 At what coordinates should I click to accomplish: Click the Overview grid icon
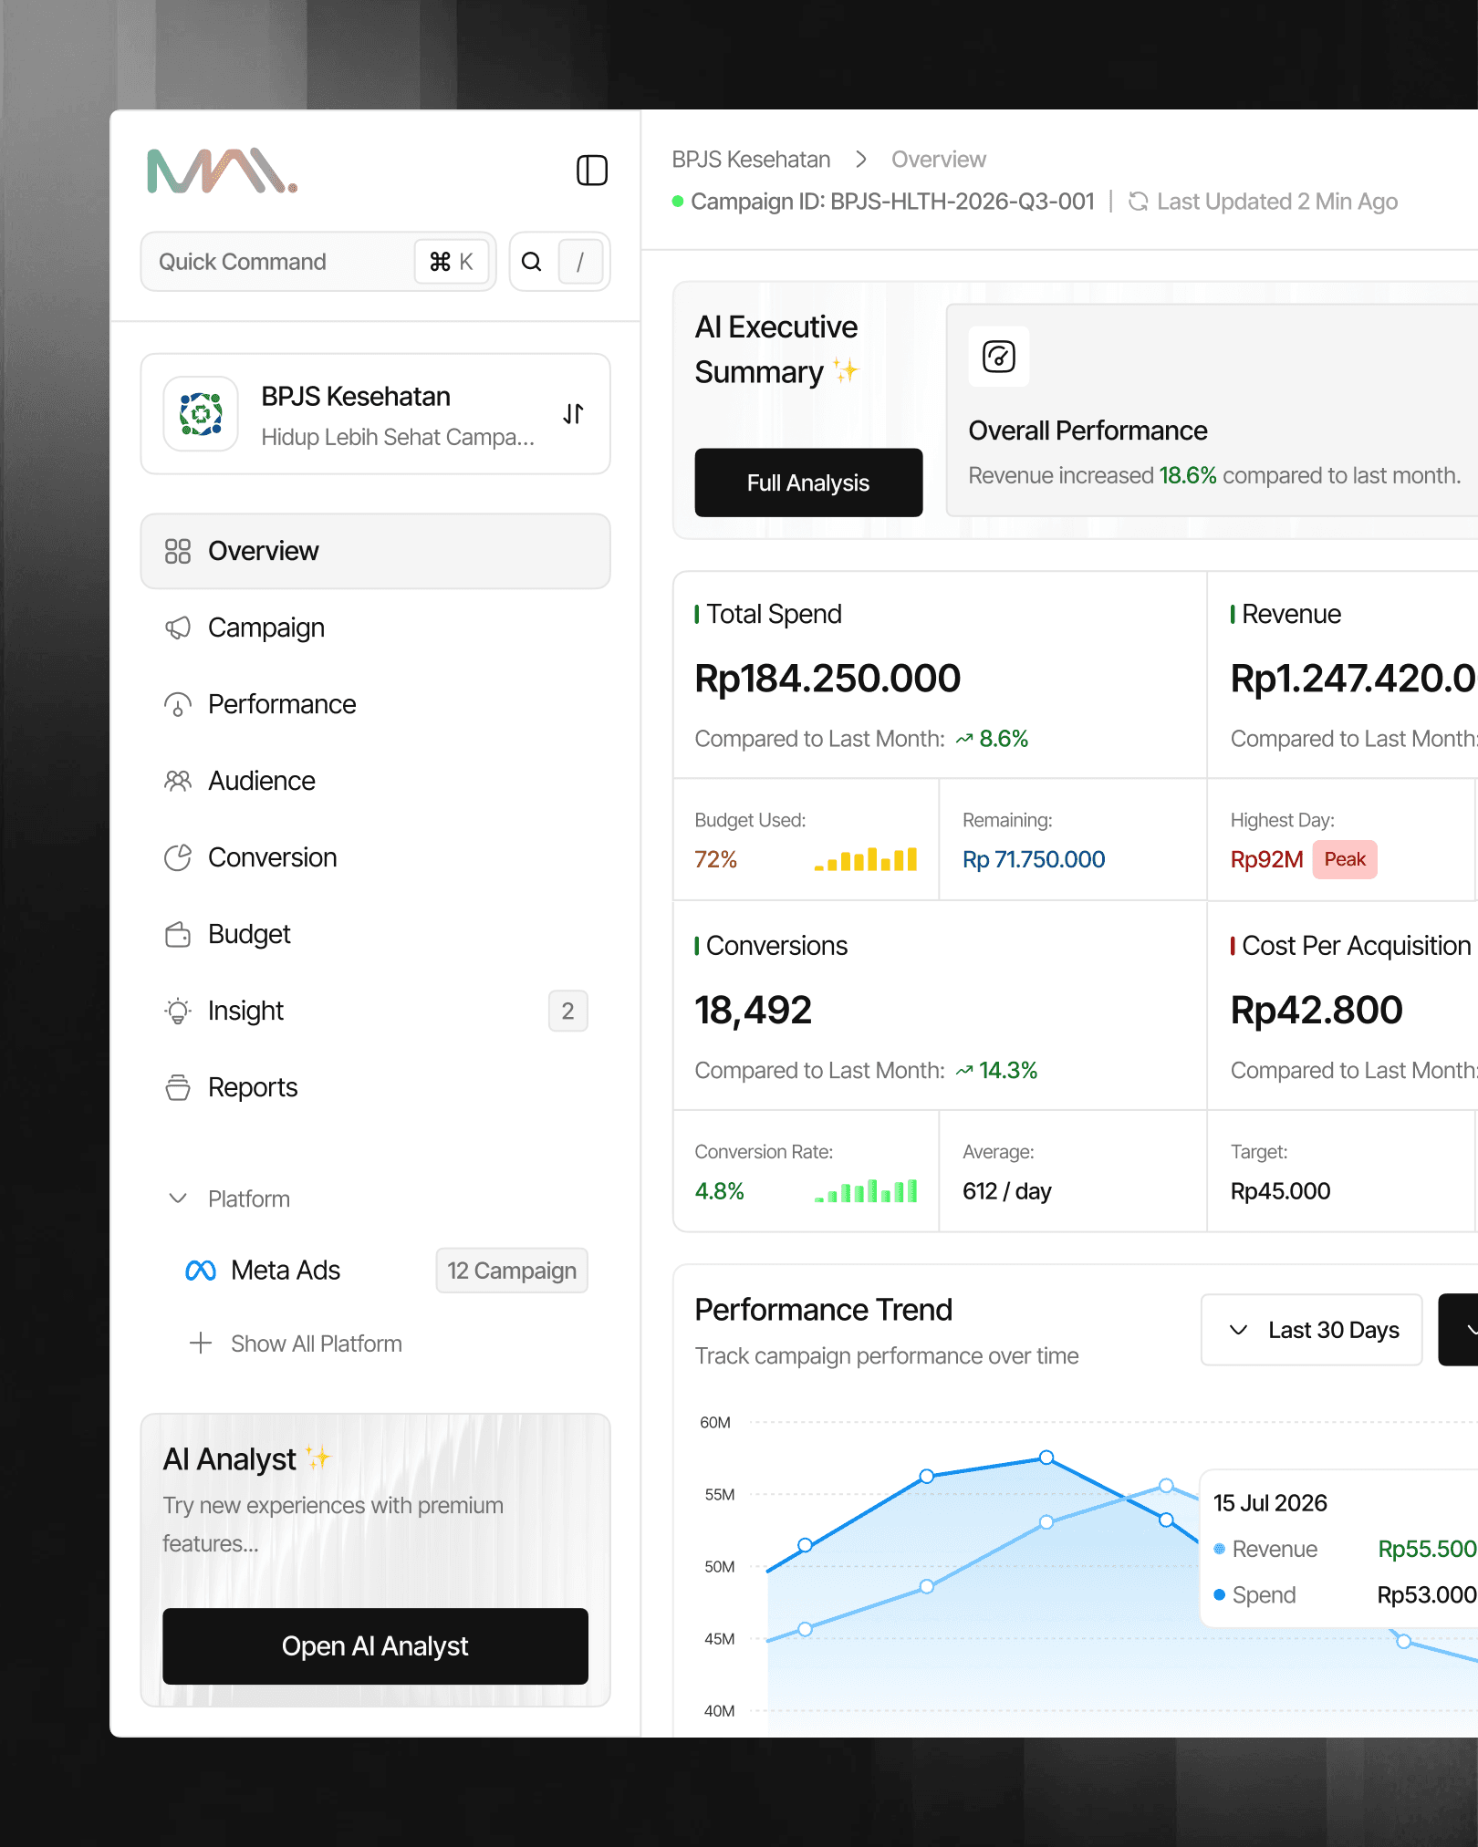(x=178, y=551)
